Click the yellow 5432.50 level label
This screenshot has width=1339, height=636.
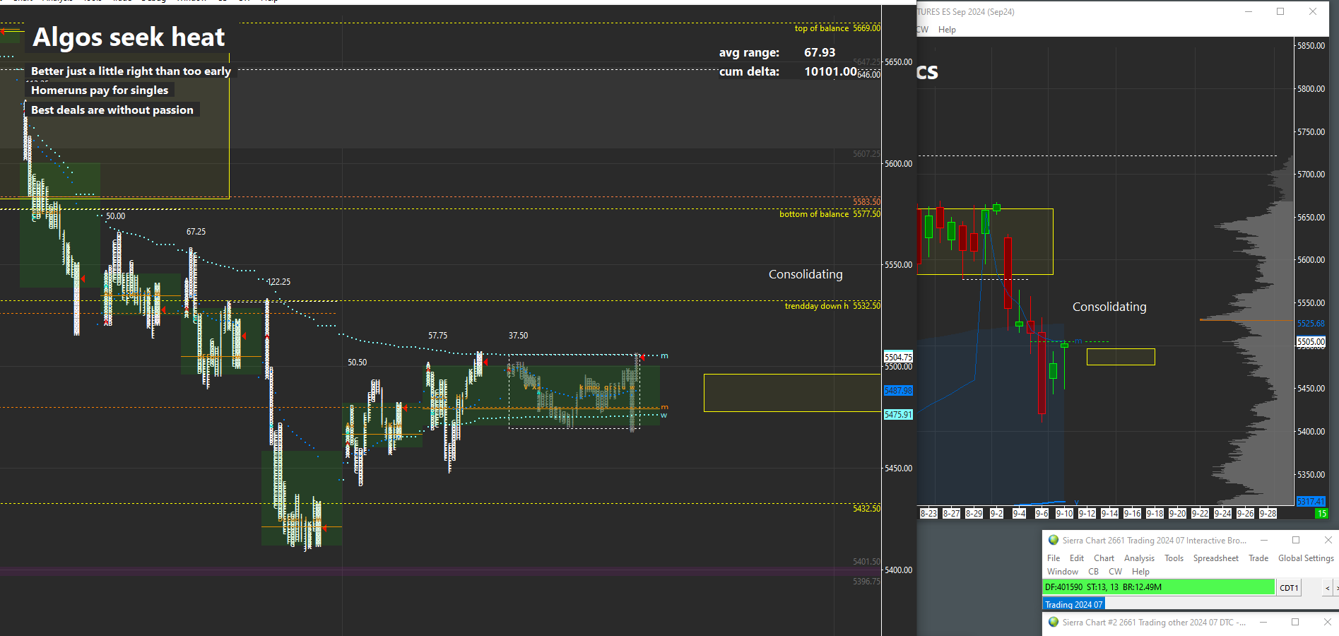pos(866,509)
